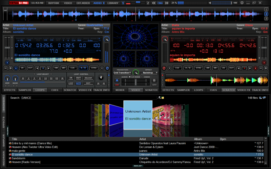Expand the PLAYLIST side panel
Image resolution: width=271 pixels, height=169 pixels.
point(268,131)
